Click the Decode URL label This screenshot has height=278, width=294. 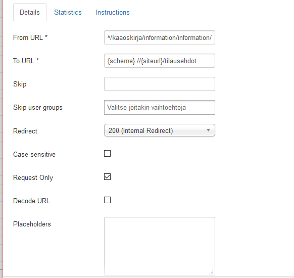coord(31,201)
